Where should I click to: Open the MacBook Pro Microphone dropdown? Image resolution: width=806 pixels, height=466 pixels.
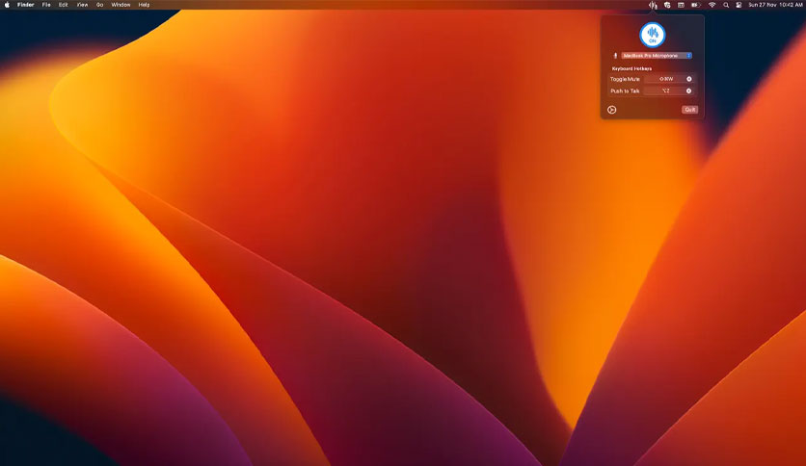point(657,56)
